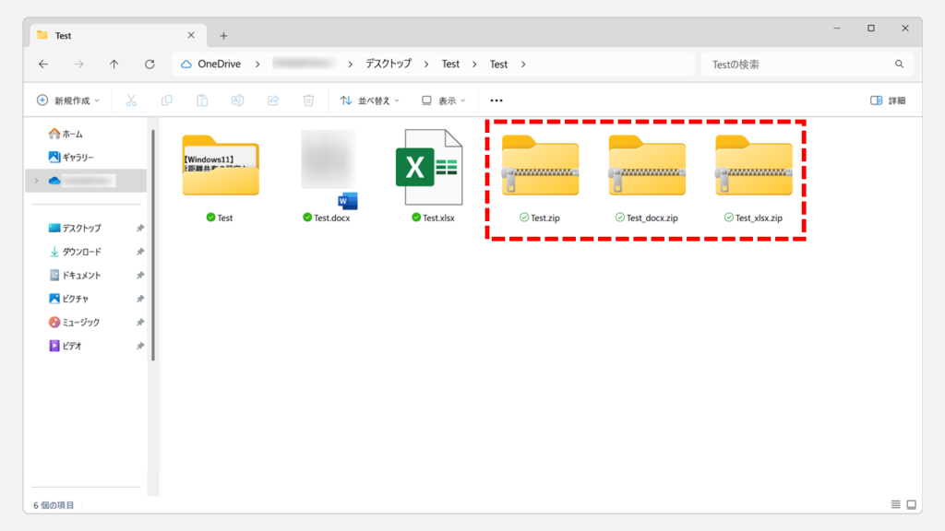Add a new tab with plus button
This screenshot has height=531, width=945.
pos(223,36)
